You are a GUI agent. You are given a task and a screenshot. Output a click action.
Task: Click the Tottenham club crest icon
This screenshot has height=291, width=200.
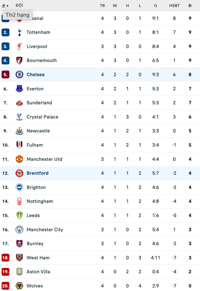(x=19, y=32)
